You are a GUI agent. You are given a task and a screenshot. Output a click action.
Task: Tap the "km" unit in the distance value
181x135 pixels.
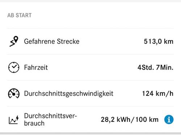click(169, 41)
